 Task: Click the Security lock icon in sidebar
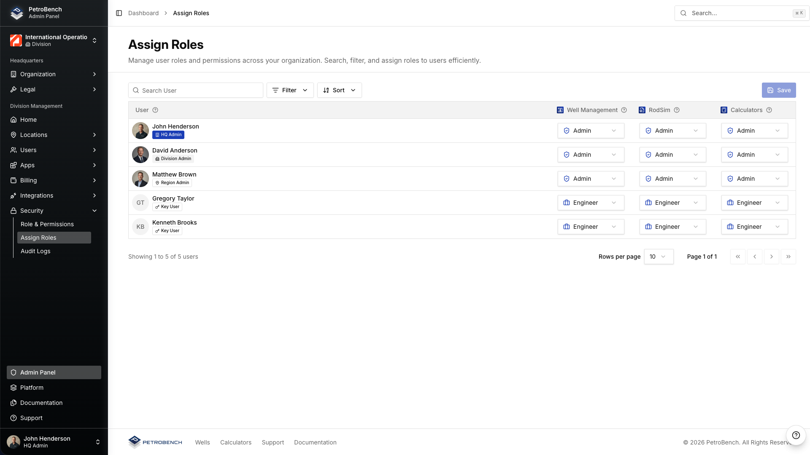[13, 211]
